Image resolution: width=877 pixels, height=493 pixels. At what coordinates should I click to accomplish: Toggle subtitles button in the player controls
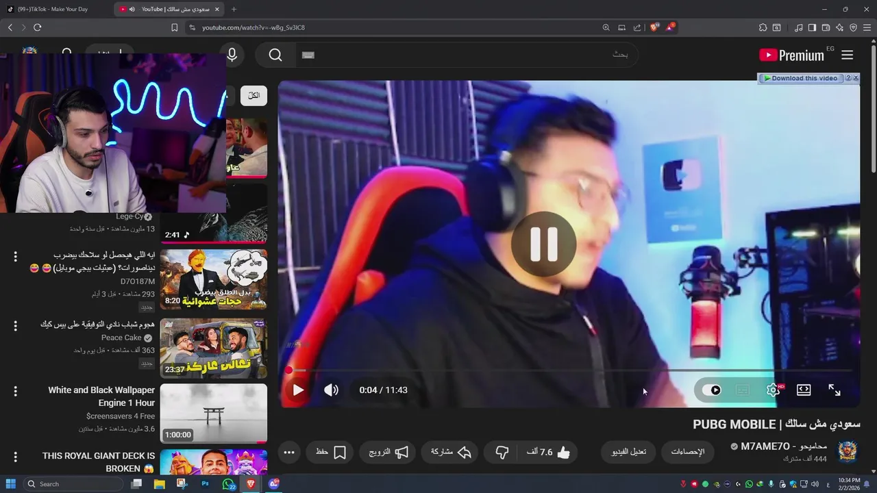pyautogui.click(x=743, y=390)
